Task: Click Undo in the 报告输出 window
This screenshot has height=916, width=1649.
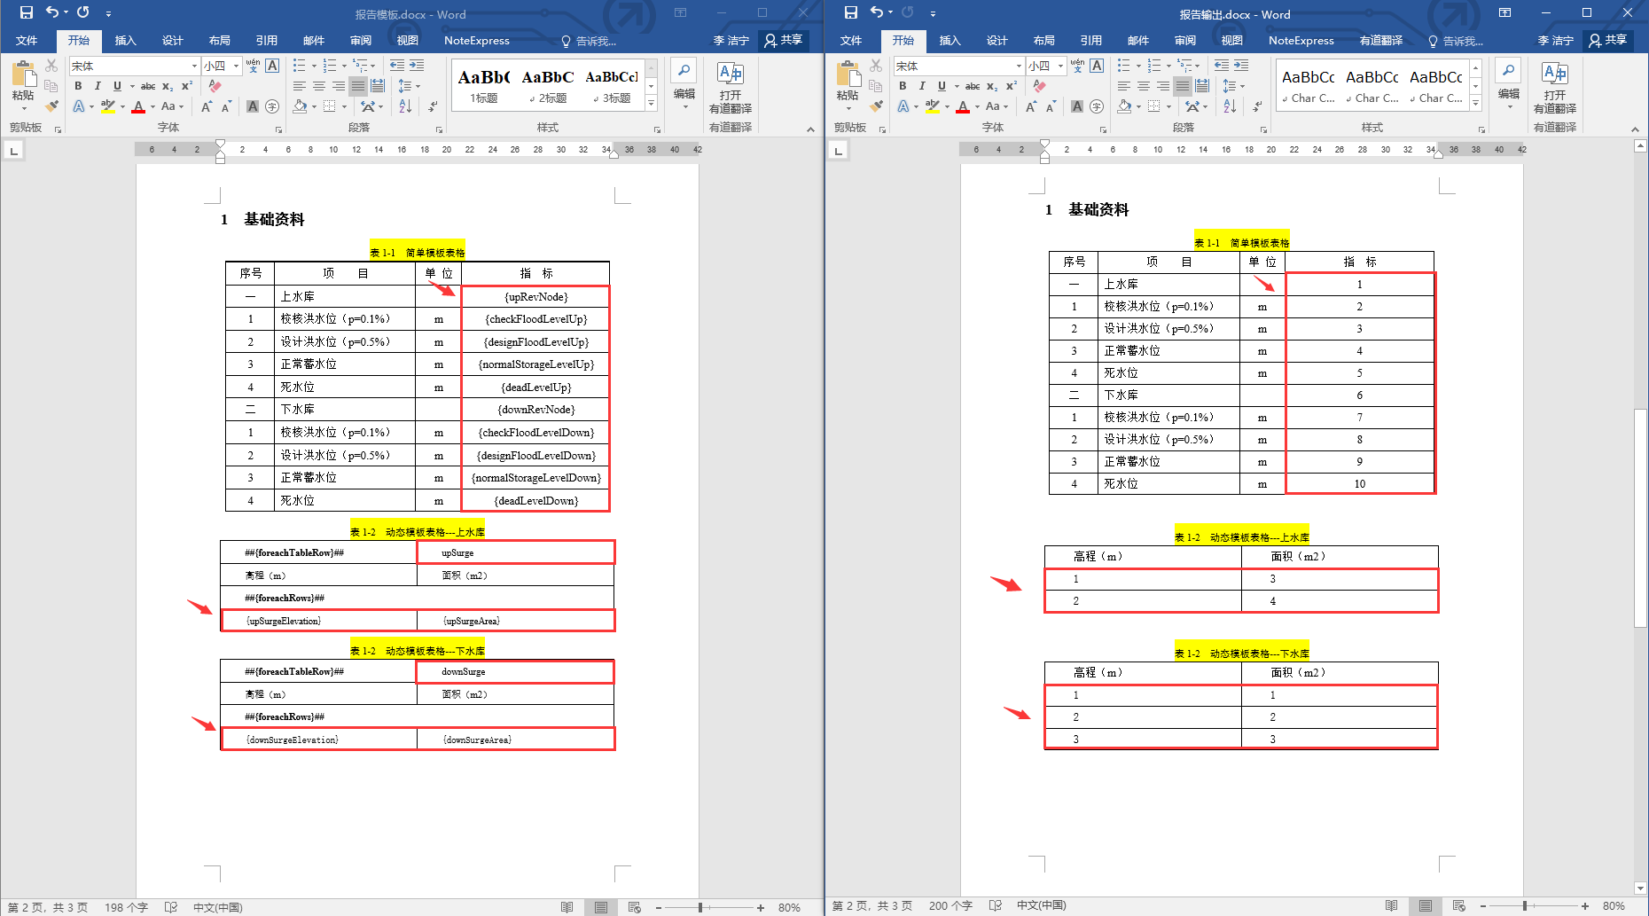Action: pos(876,12)
